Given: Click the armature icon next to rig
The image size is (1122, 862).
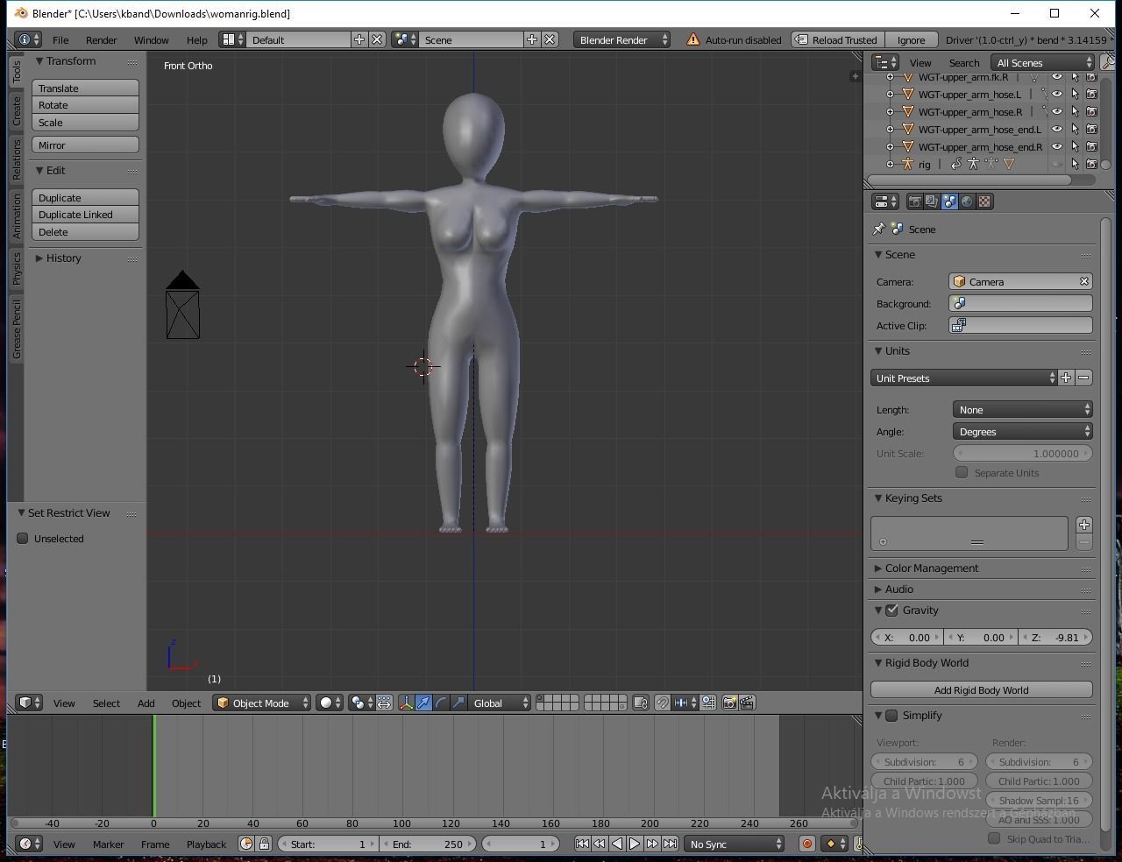Looking at the screenshot, I should pyautogui.click(x=907, y=164).
